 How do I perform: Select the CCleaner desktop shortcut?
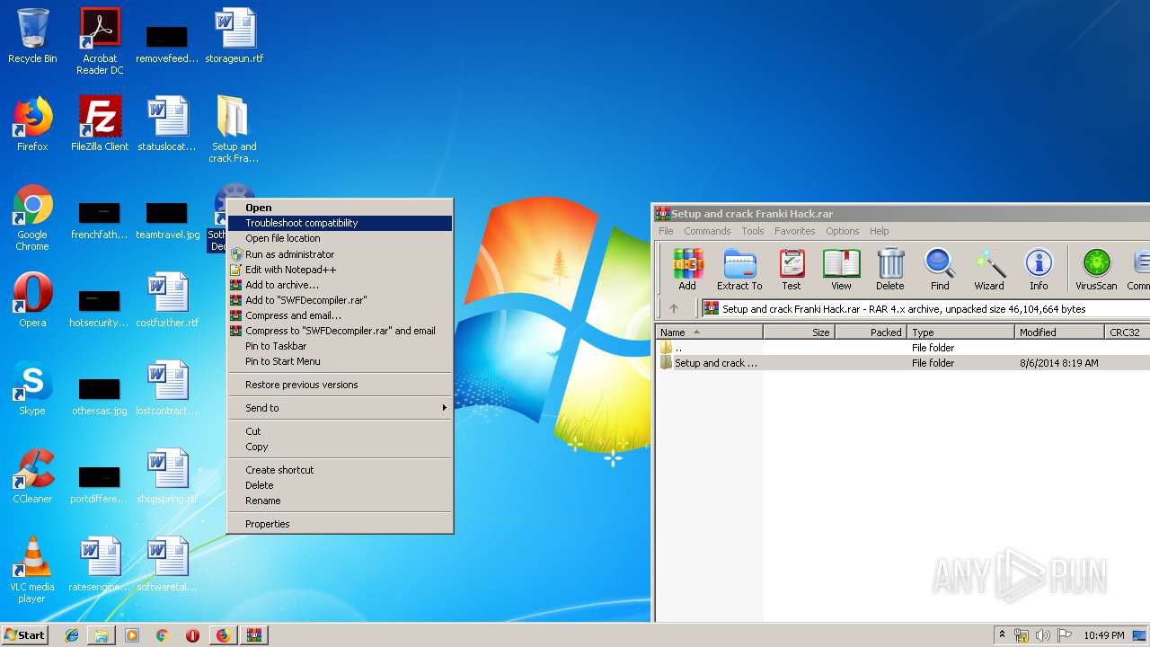point(32,476)
